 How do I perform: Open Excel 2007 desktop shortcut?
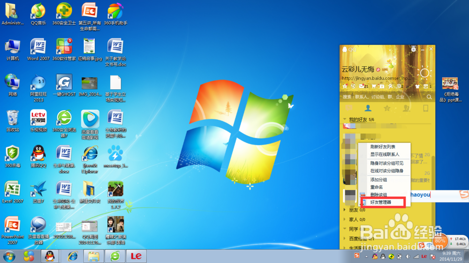coord(13,192)
